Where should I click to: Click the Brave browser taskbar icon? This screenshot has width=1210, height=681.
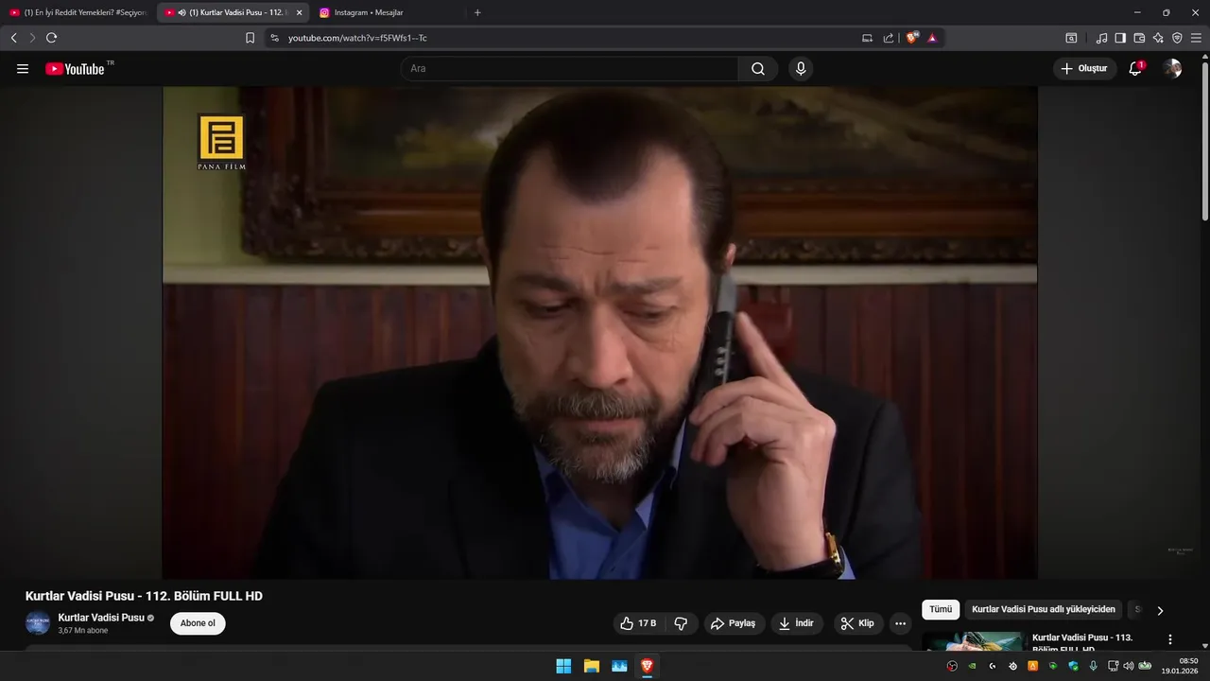pyautogui.click(x=648, y=666)
